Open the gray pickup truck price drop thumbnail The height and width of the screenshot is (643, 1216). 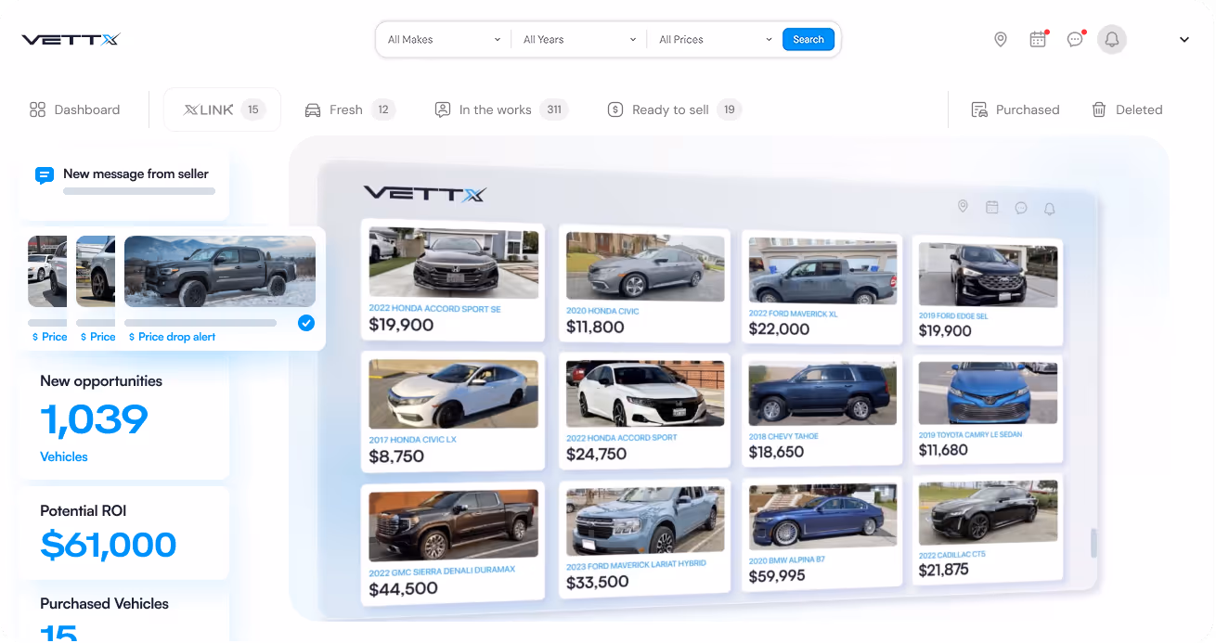pos(220,271)
